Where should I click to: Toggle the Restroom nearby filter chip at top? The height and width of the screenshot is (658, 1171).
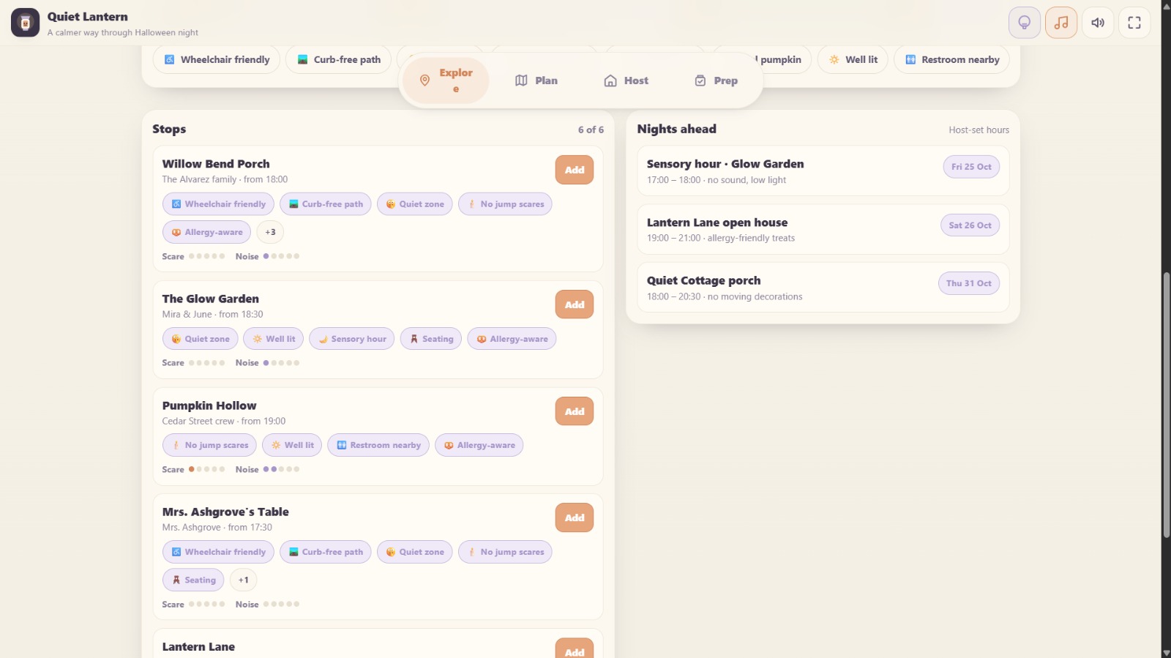pyautogui.click(x=951, y=59)
